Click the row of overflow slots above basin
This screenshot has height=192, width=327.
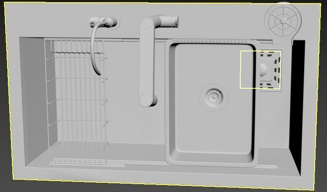click(212, 41)
